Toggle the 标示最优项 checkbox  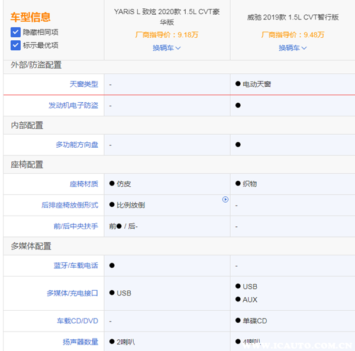(x=15, y=45)
